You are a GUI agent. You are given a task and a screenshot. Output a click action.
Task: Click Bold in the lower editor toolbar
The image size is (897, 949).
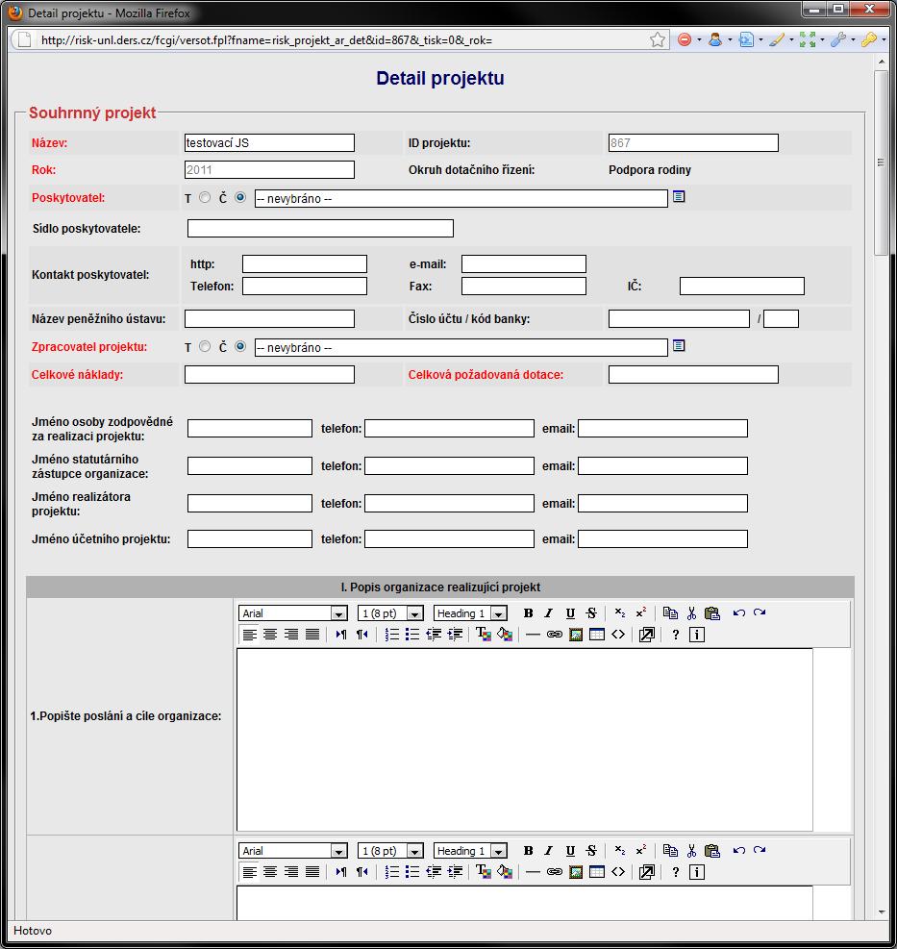pyautogui.click(x=528, y=850)
